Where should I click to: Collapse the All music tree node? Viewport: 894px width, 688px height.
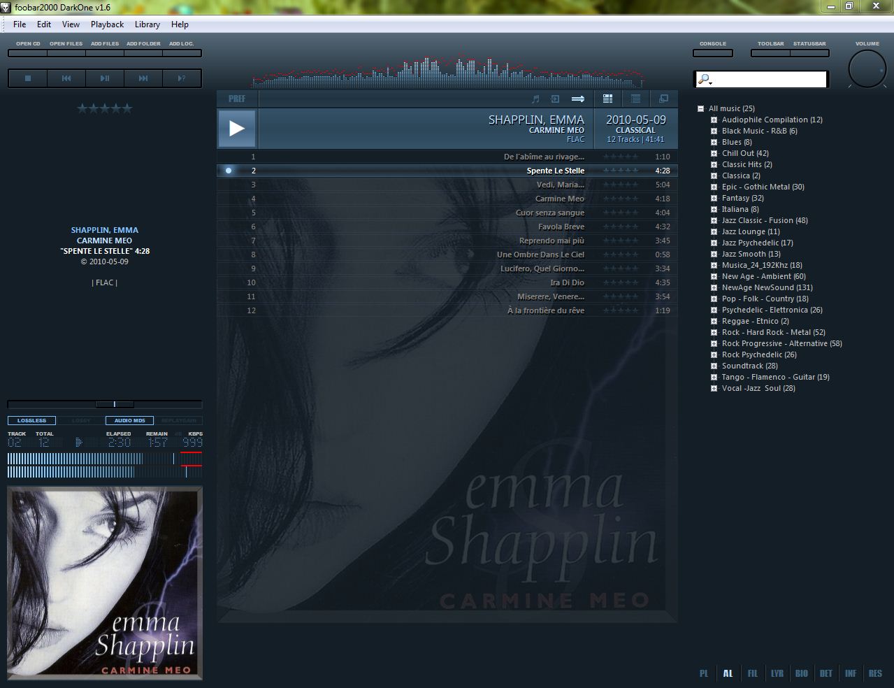click(x=700, y=108)
